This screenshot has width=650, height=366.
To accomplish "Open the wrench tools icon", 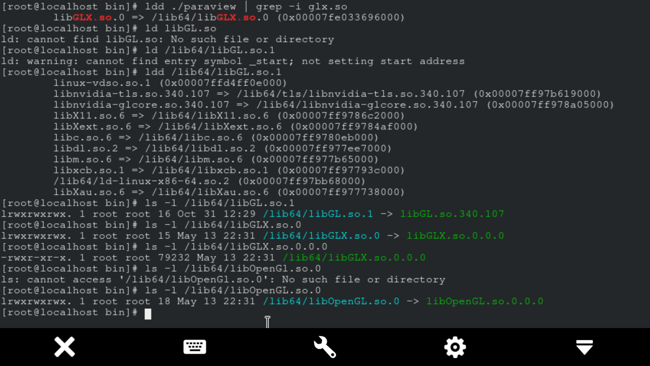I will (325, 347).
